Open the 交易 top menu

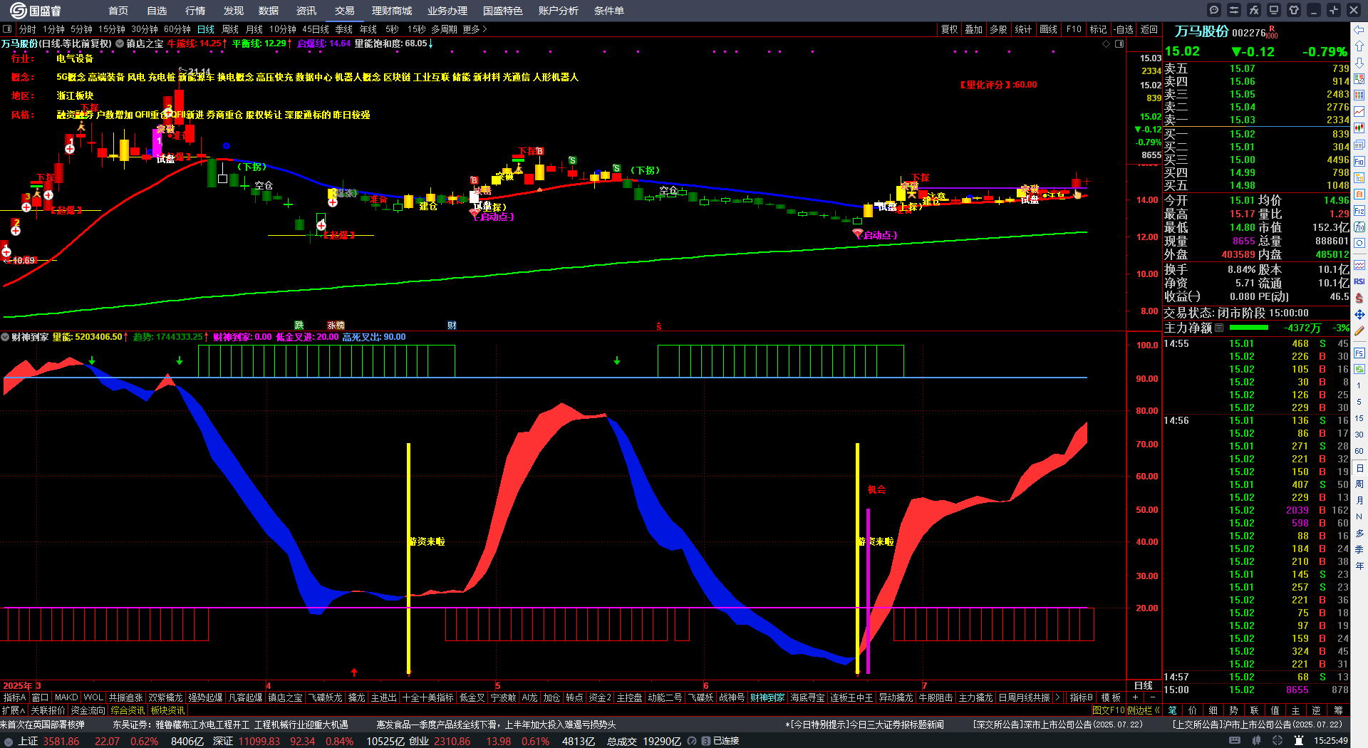[345, 11]
